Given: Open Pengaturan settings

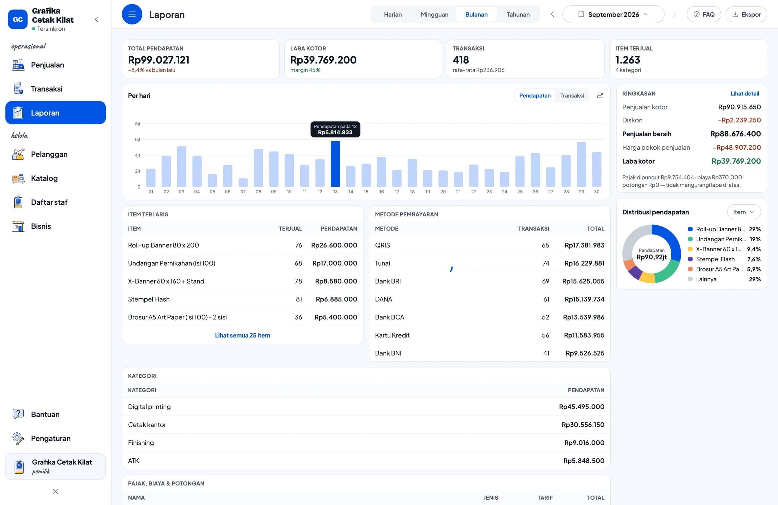Looking at the screenshot, I should [x=55, y=438].
